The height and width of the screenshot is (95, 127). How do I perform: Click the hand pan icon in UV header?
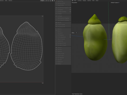[x=52, y=1]
